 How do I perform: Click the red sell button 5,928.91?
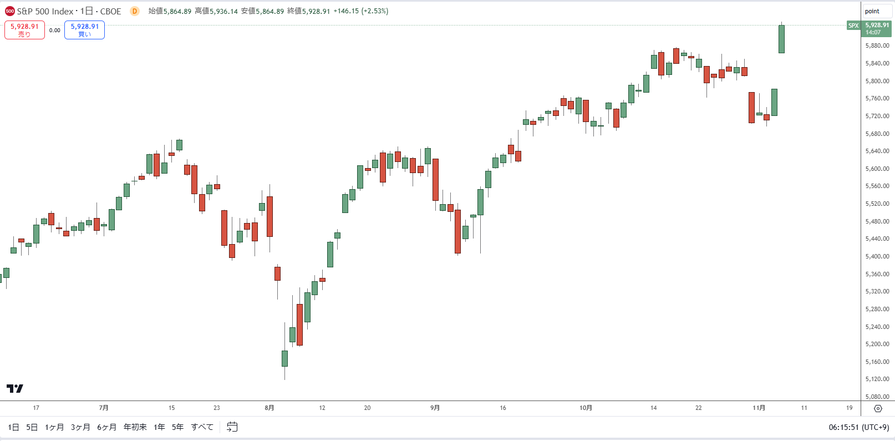click(24, 30)
